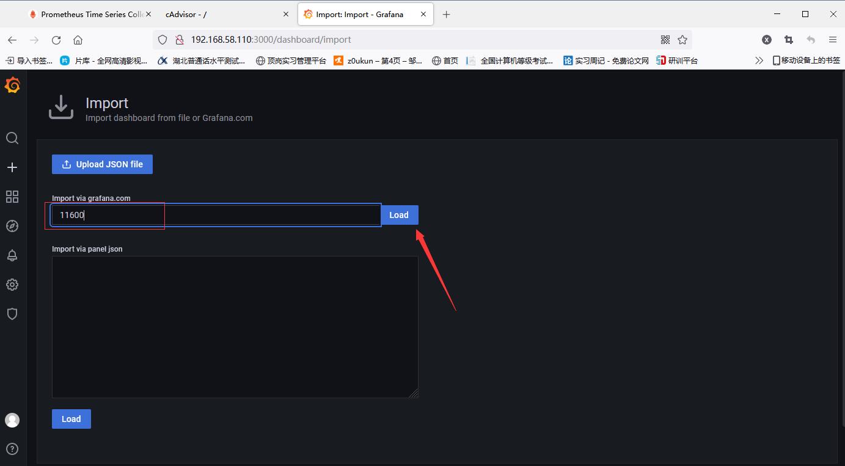
Task: Open 全国计算机等级考试 bookmark
Action: [x=510, y=60]
